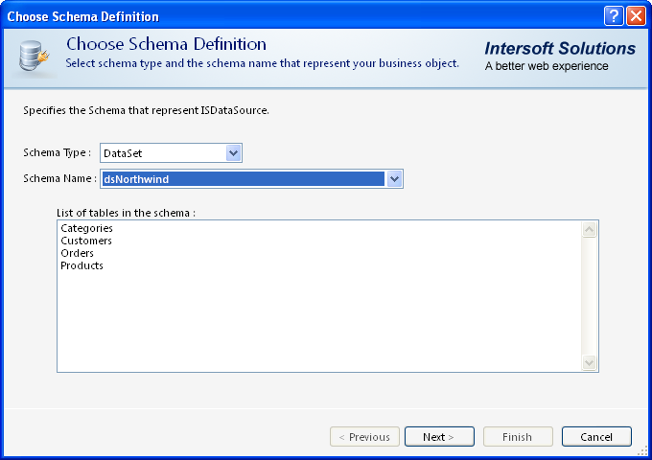Click empty area inside tables list
The width and height of the screenshot is (652, 460).
point(316,316)
